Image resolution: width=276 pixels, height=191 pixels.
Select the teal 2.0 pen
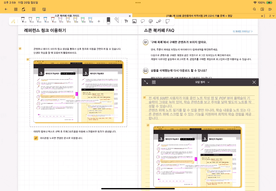[x=38, y=20]
